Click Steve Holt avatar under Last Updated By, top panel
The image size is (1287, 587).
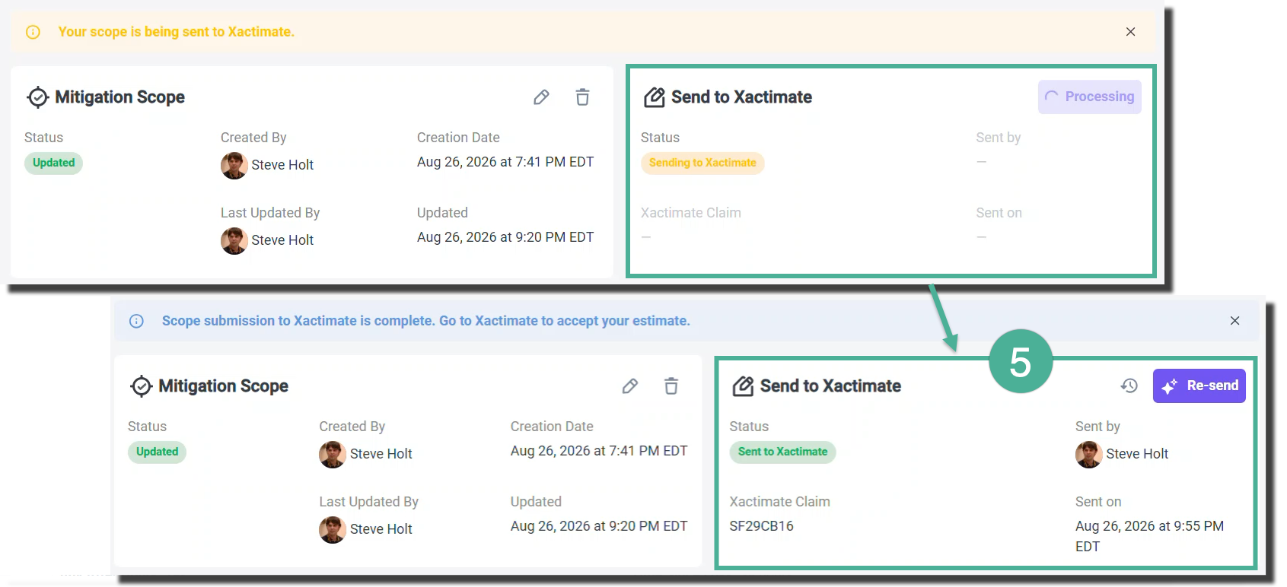pos(234,240)
